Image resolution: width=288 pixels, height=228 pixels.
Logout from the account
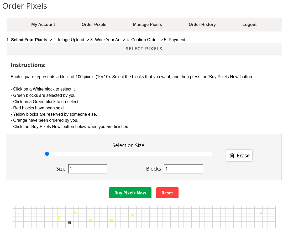click(x=249, y=24)
